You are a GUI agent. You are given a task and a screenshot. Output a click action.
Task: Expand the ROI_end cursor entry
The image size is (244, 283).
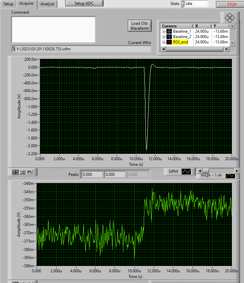click(164, 42)
